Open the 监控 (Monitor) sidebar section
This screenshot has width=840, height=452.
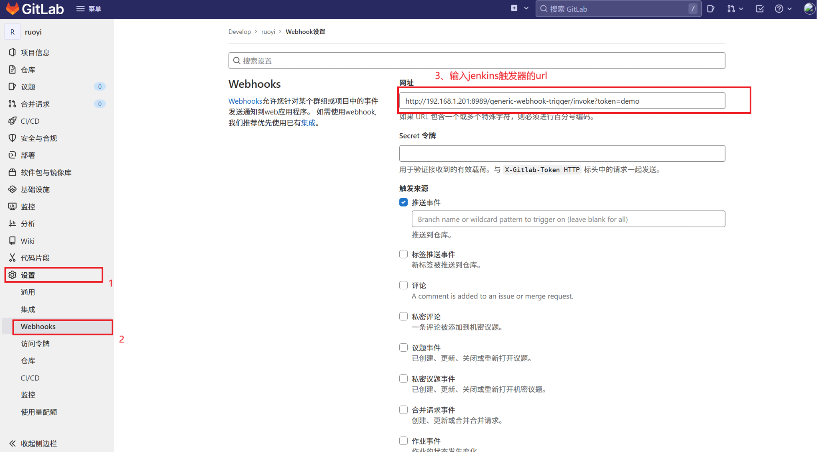tap(28, 206)
